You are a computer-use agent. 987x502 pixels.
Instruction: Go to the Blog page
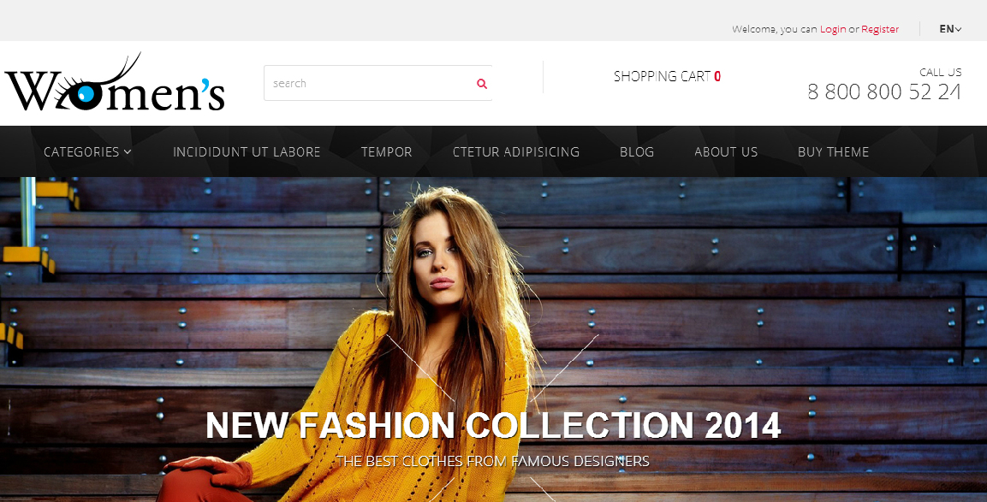coord(636,151)
